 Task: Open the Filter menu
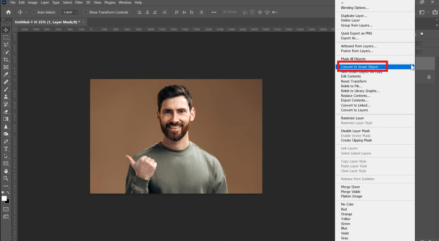79,2
